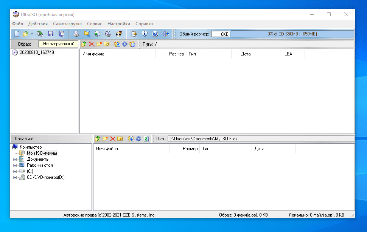The height and width of the screenshot is (232, 367).
Task: Click the Up folder icon in the image toolbar
Action: coord(84,44)
